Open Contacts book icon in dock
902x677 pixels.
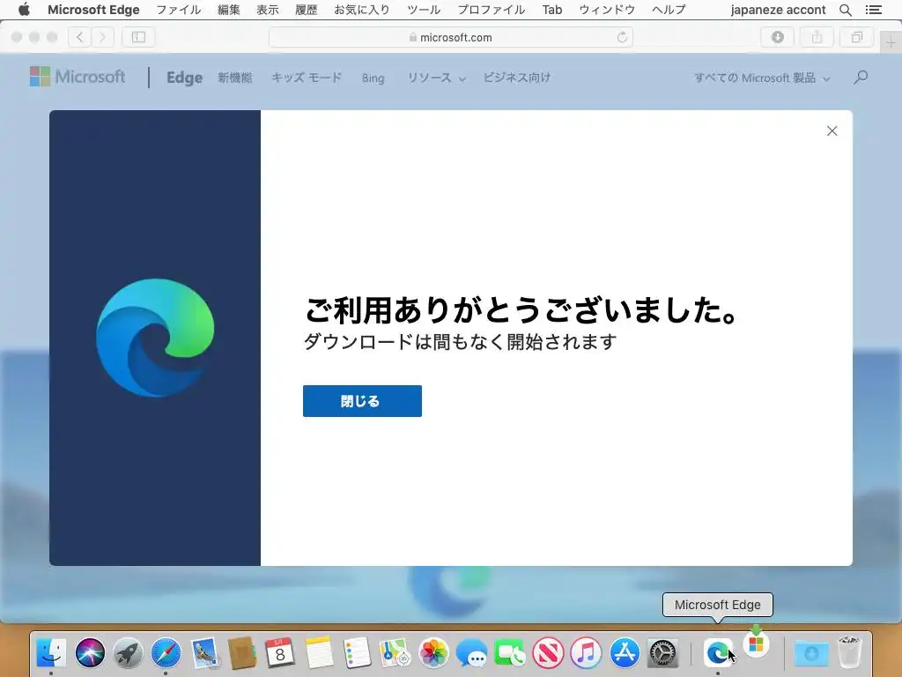[x=242, y=653]
